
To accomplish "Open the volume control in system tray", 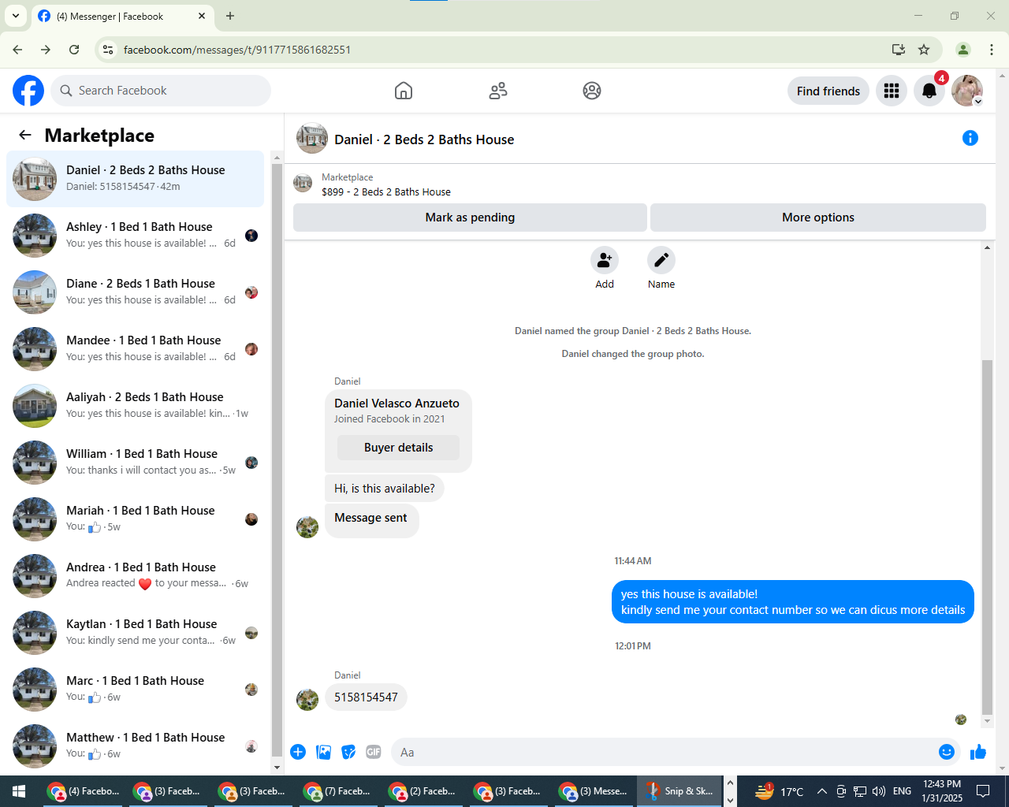I will (x=879, y=791).
